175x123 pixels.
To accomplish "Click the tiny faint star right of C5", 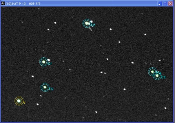I will coord(66,98).
